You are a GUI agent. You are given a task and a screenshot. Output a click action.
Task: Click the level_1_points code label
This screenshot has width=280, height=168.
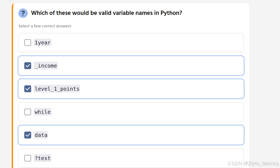57,89
